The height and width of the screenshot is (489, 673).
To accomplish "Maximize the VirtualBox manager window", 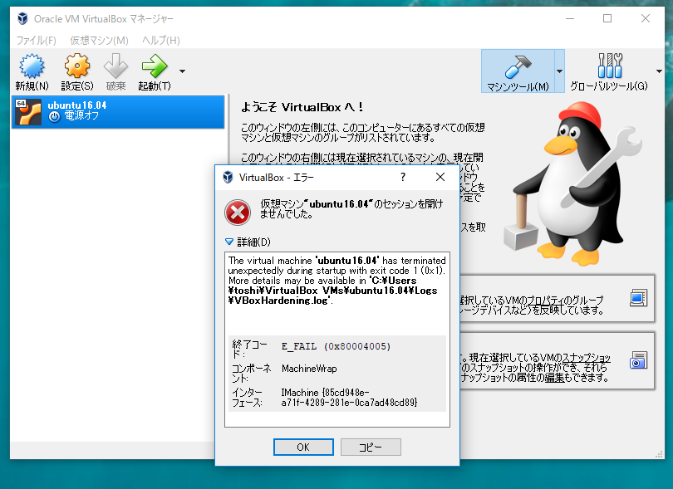I will [x=607, y=18].
